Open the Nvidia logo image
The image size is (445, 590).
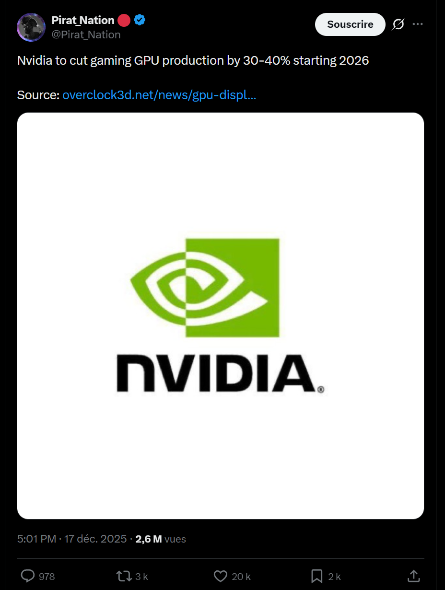coord(221,316)
